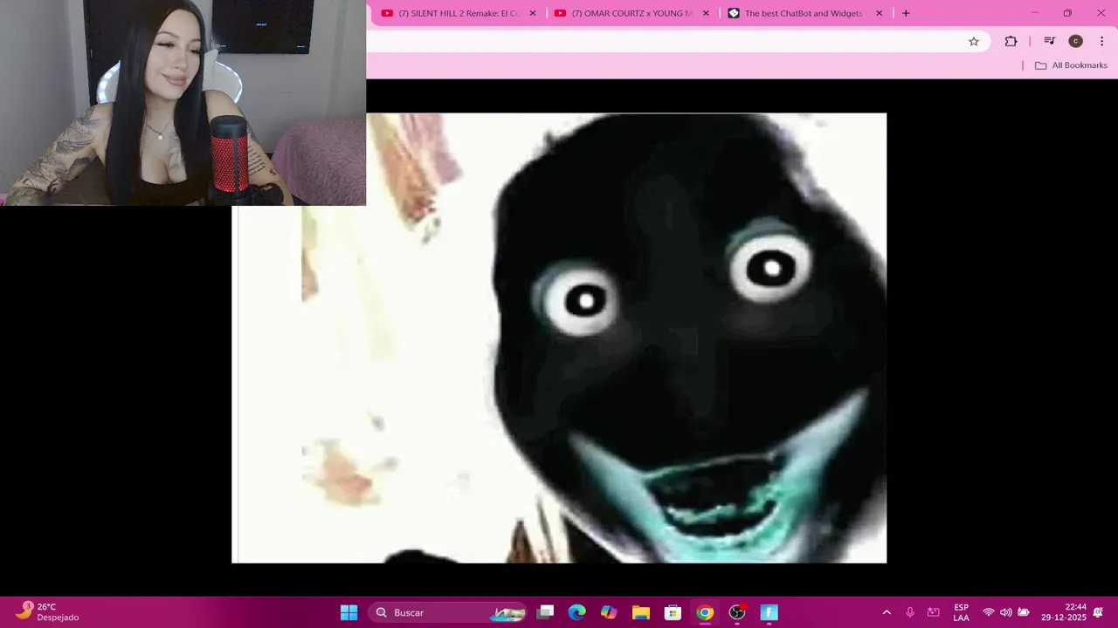Open the clock showing 22:44
Image resolution: width=1118 pixels, height=628 pixels.
[1063, 612]
